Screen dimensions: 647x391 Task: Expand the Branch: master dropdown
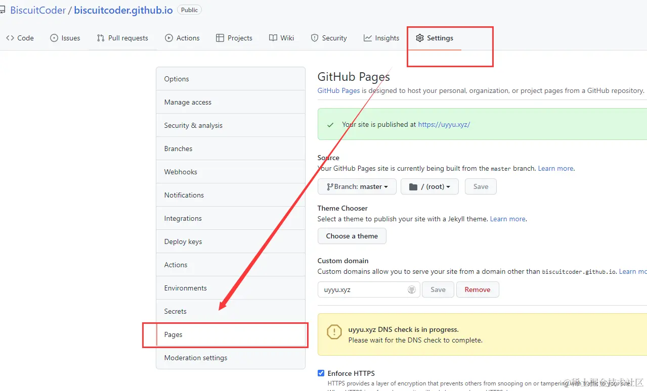357,186
